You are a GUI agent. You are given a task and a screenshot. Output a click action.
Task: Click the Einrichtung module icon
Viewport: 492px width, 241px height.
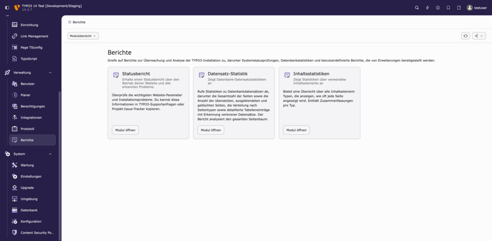click(x=14, y=25)
